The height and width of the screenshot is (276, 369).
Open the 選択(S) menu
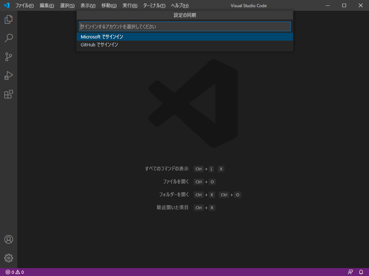tap(67, 6)
